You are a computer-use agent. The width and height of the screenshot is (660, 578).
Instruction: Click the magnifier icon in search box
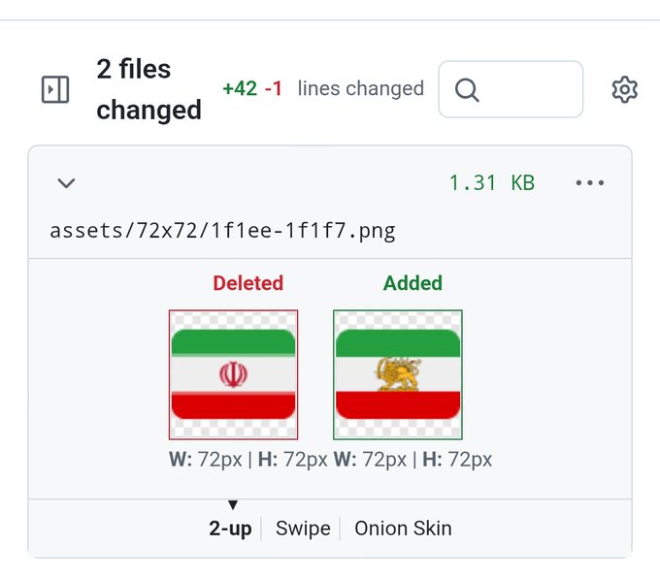click(x=467, y=90)
